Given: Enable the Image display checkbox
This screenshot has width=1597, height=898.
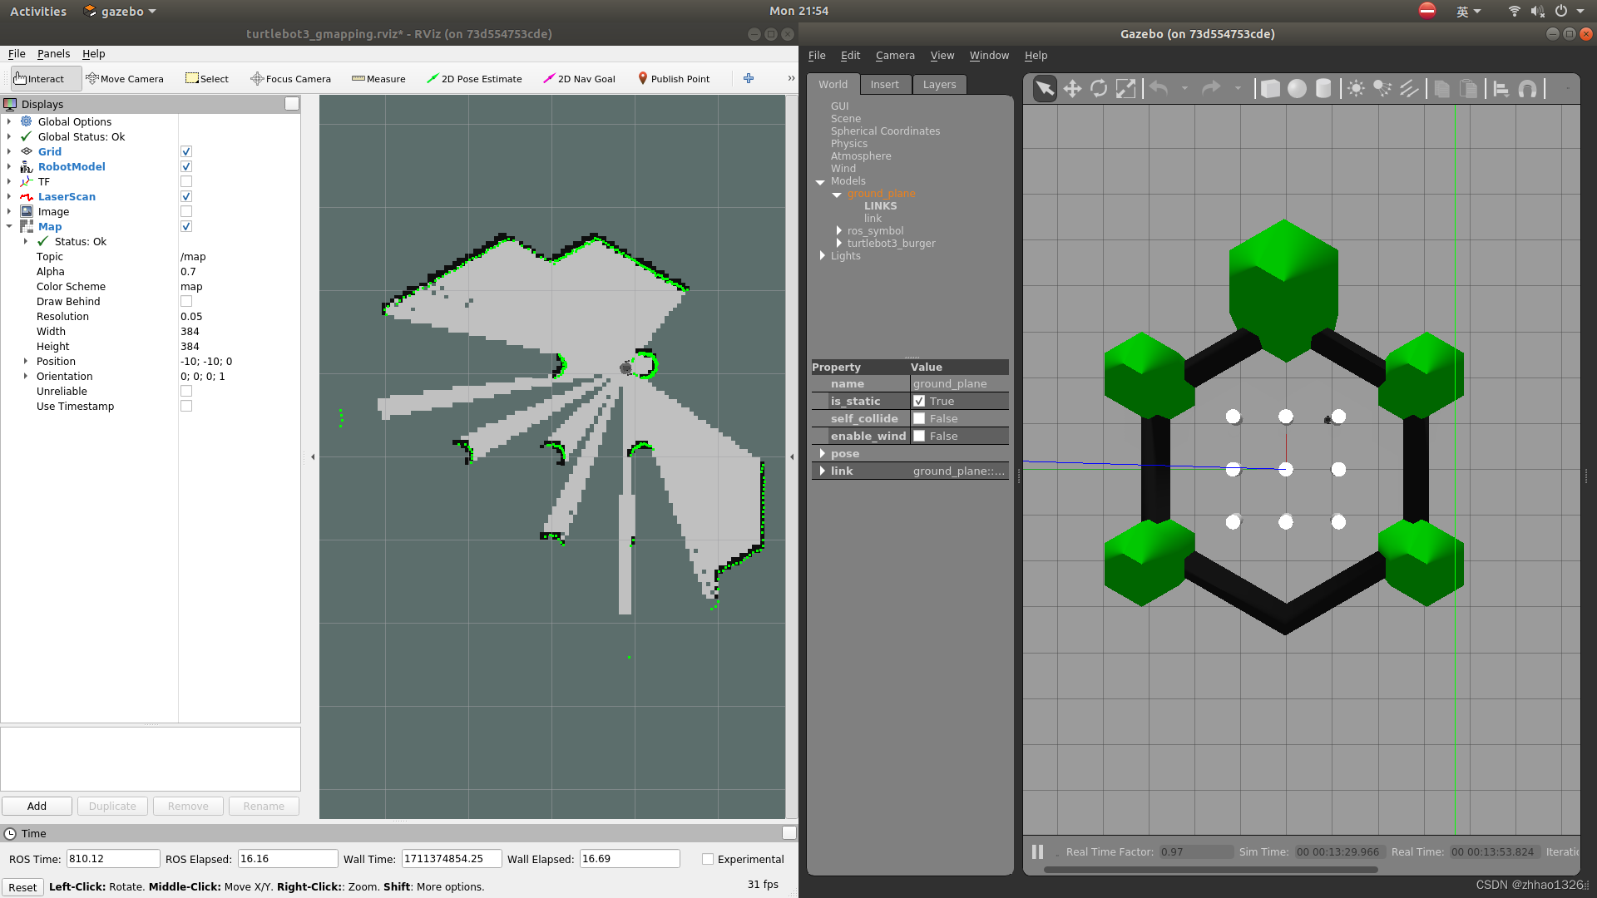Looking at the screenshot, I should (186, 211).
